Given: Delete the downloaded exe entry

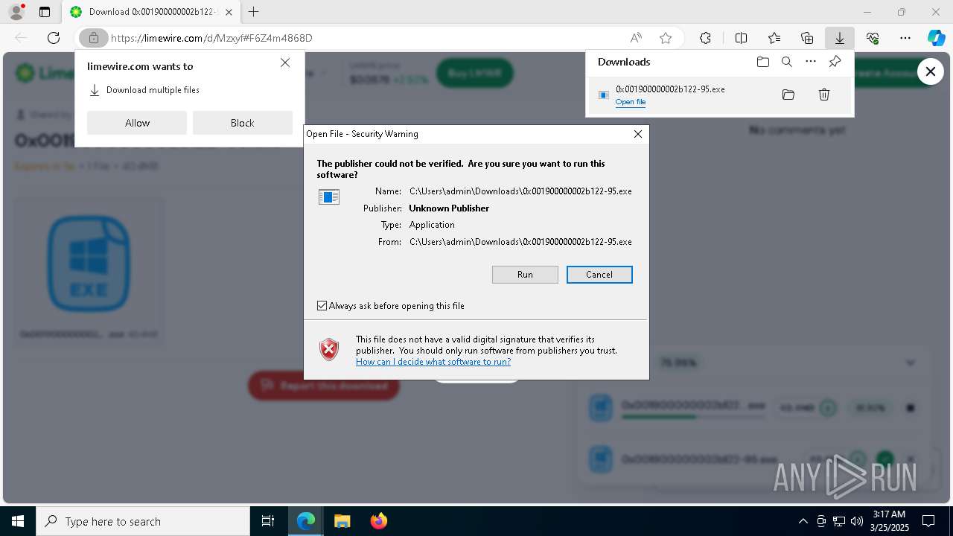Looking at the screenshot, I should coord(824,95).
